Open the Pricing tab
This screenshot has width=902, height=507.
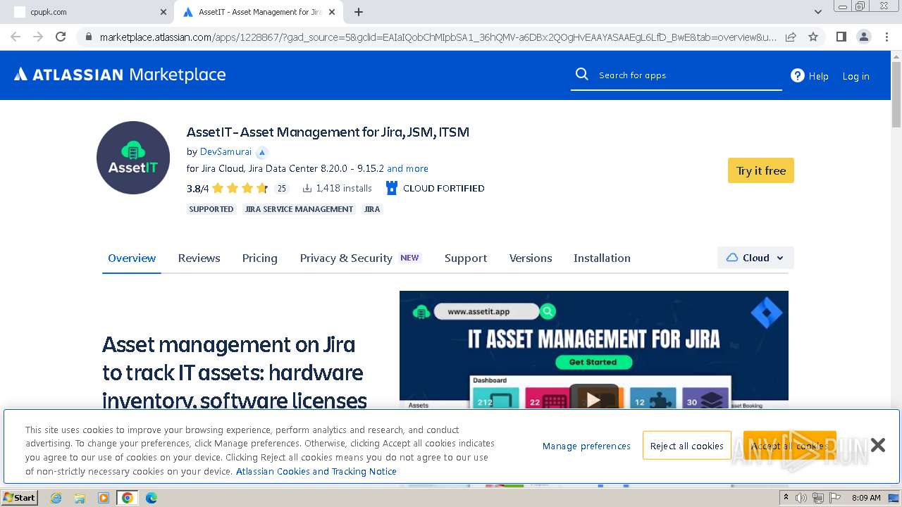(x=259, y=258)
